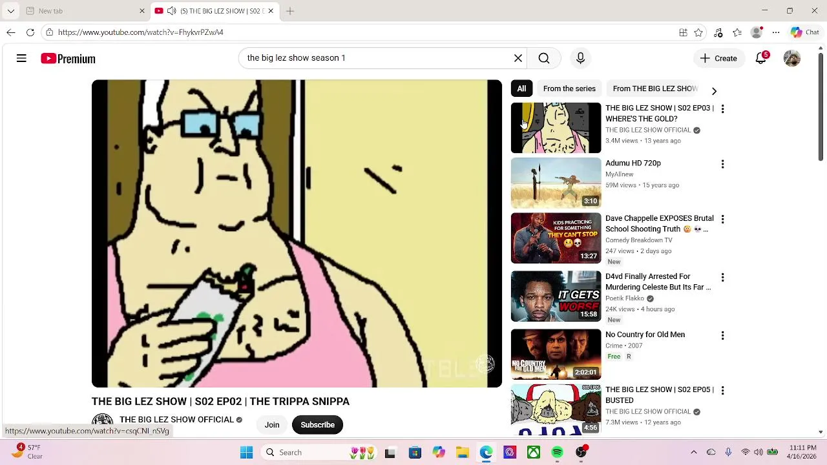Image resolution: width=827 pixels, height=465 pixels.
Task: Open the Edge favorites list
Action: [737, 32]
